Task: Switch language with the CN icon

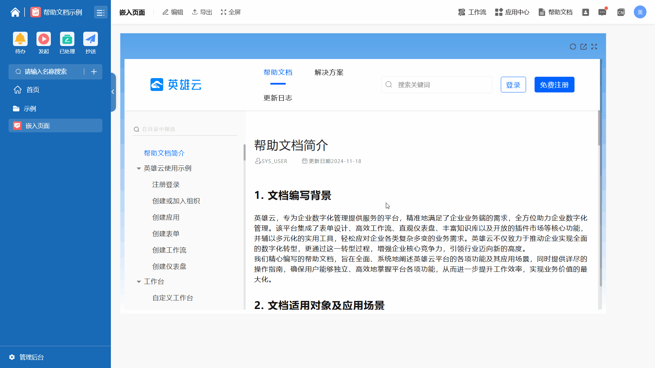Action: pos(621,12)
